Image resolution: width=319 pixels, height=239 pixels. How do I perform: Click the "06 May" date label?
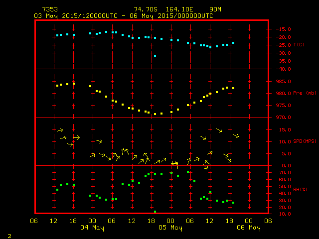click(x=249, y=228)
